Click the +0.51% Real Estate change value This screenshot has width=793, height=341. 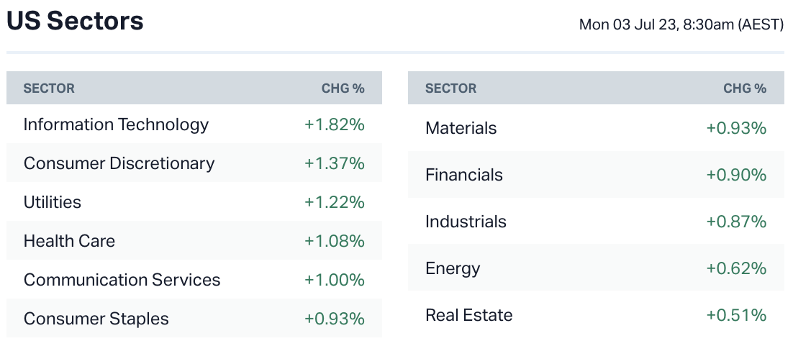tap(736, 315)
